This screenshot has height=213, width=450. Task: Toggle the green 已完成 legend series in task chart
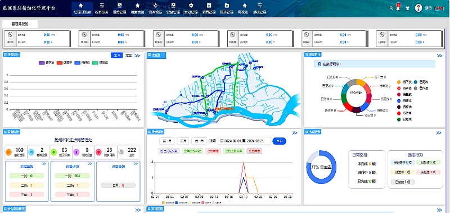click(x=95, y=63)
